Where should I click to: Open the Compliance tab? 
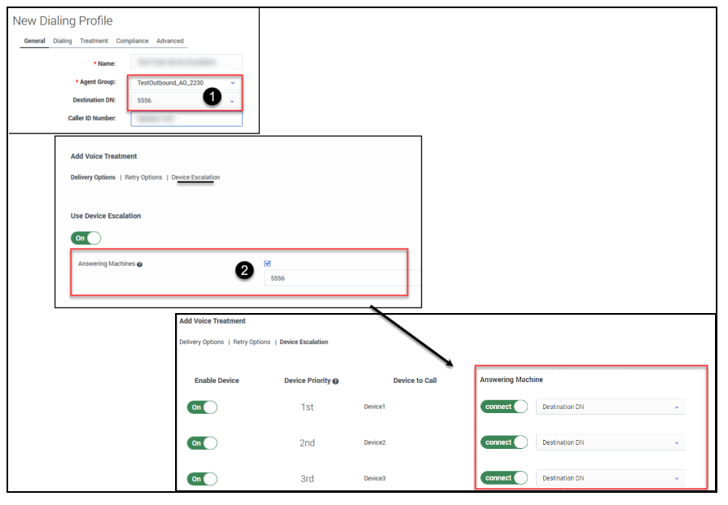coord(132,41)
